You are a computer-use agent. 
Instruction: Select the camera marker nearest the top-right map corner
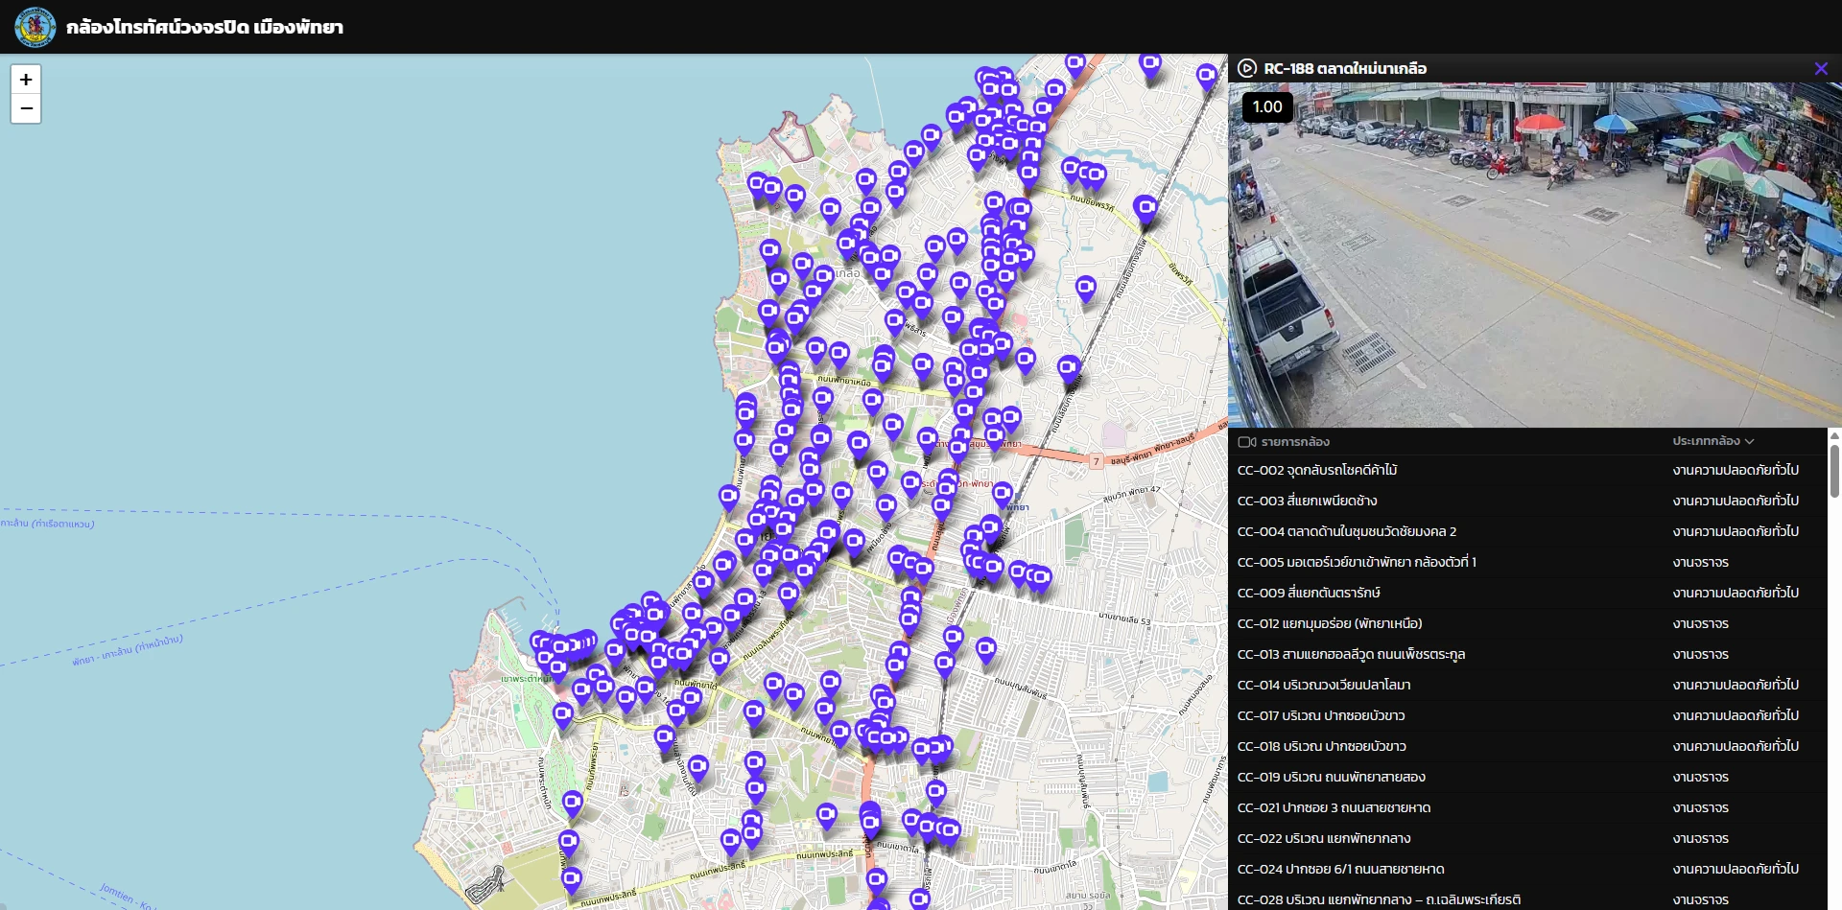click(x=1207, y=74)
